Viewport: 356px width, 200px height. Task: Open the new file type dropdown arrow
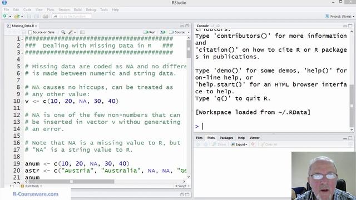(x=10, y=17)
